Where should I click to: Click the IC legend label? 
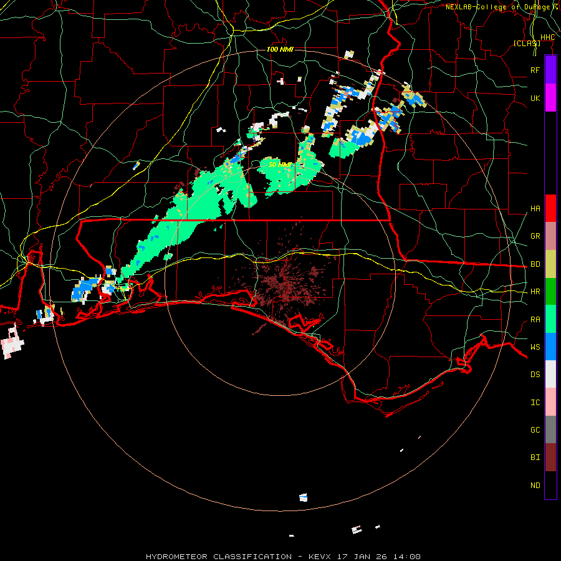point(535,403)
